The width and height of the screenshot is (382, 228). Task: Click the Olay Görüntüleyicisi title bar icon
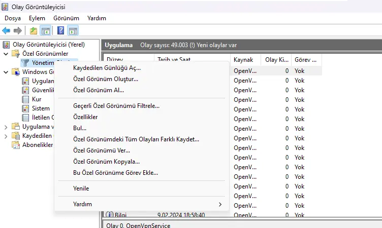click(5, 7)
